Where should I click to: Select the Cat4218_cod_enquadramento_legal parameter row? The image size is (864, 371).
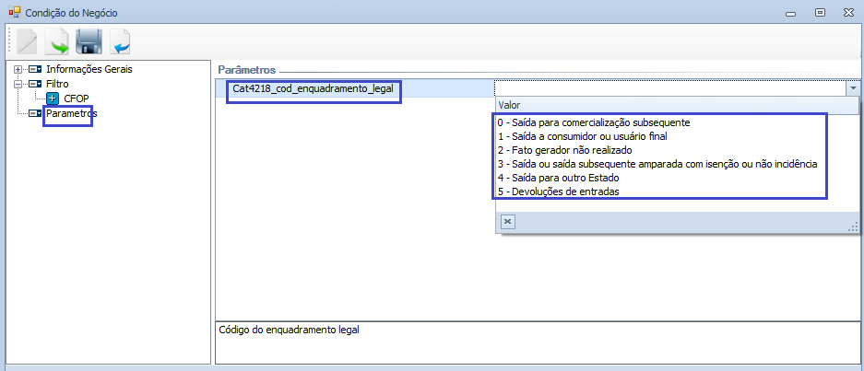tap(355, 87)
